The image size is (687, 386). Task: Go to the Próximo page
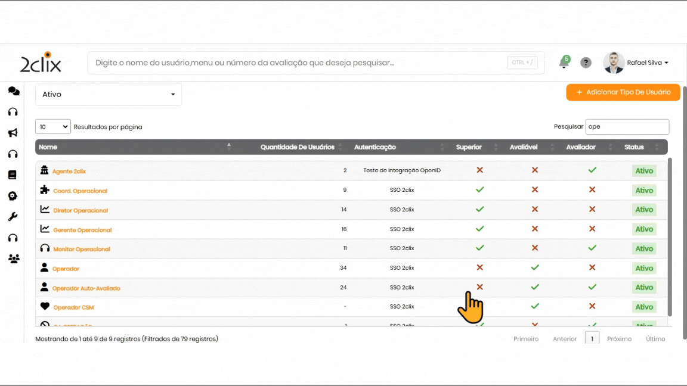[619, 339]
